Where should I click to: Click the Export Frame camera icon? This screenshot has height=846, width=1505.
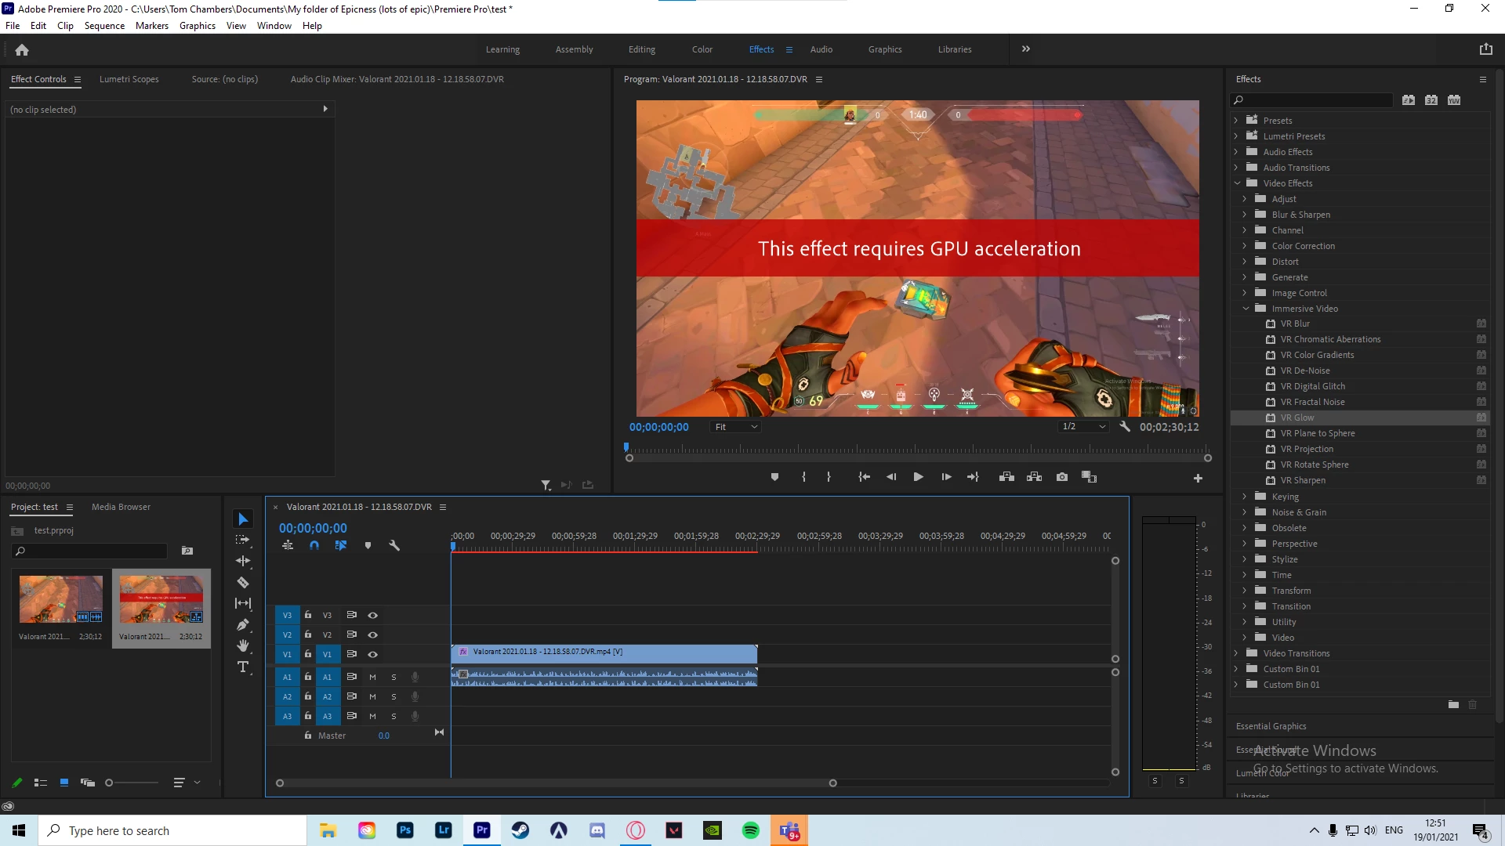click(x=1061, y=477)
